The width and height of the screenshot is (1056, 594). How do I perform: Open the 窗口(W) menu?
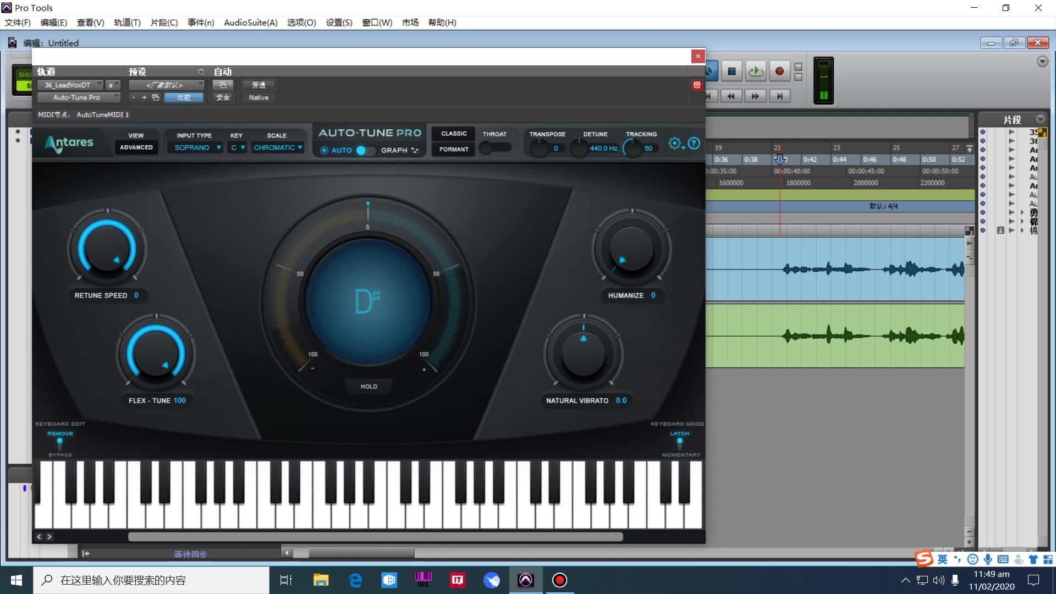(377, 23)
